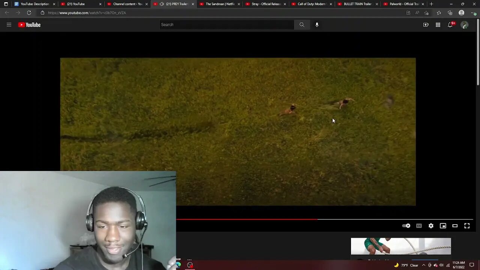Image resolution: width=480 pixels, height=270 pixels.
Task: Open Edge Settings and more ellipsis
Action: 473,13
